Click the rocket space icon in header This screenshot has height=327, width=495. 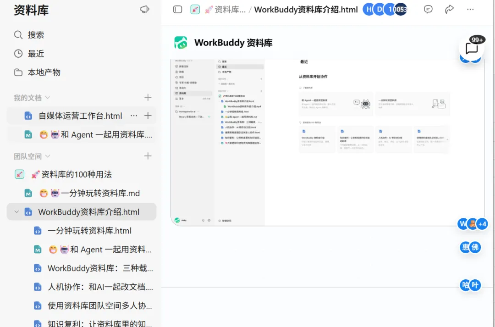[195, 10]
